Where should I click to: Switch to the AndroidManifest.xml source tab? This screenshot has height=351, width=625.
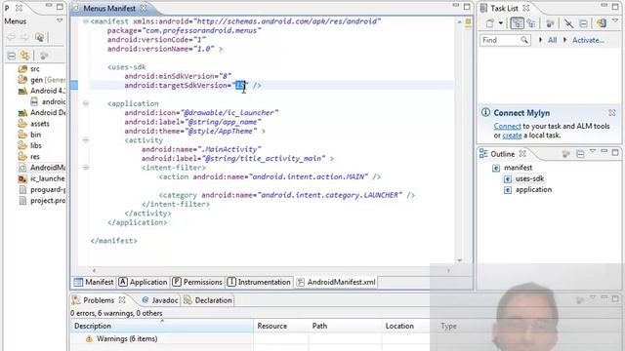click(336, 282)
